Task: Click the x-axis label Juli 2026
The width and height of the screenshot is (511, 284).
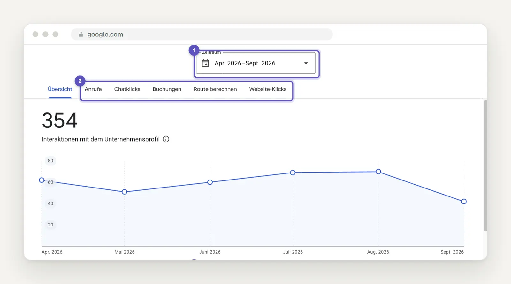Action: [x=293, y=252]
